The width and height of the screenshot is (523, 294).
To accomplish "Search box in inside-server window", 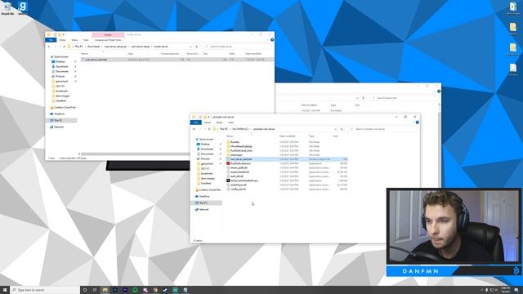I will (237, 47).
